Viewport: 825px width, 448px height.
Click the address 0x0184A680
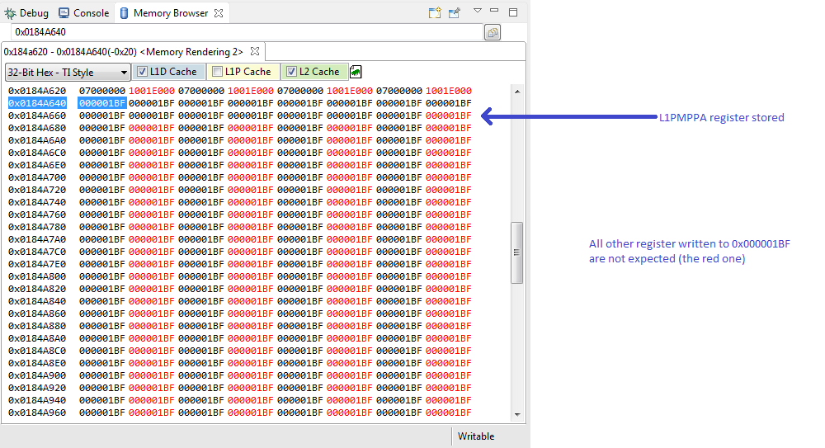pyautogui.click(x=37, y=128)
